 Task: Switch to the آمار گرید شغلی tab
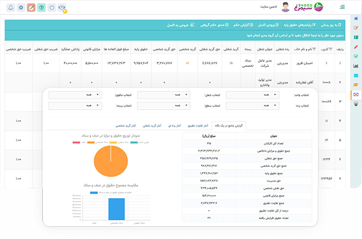pos(152,126)
